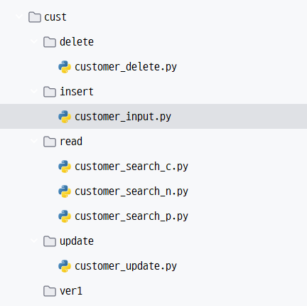Open customer_search_n.py file name

point(131,191)
